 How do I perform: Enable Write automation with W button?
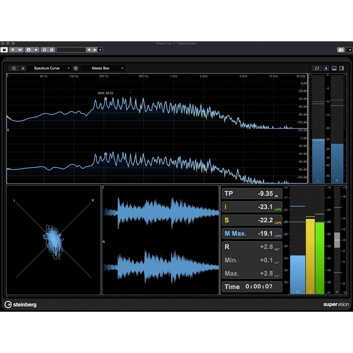pos(20,50)
